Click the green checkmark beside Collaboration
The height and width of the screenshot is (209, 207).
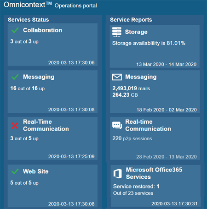(15, 30)
